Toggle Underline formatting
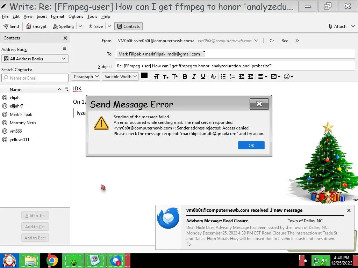The width and height of the screenshot is (358, 268). (203, 76)
